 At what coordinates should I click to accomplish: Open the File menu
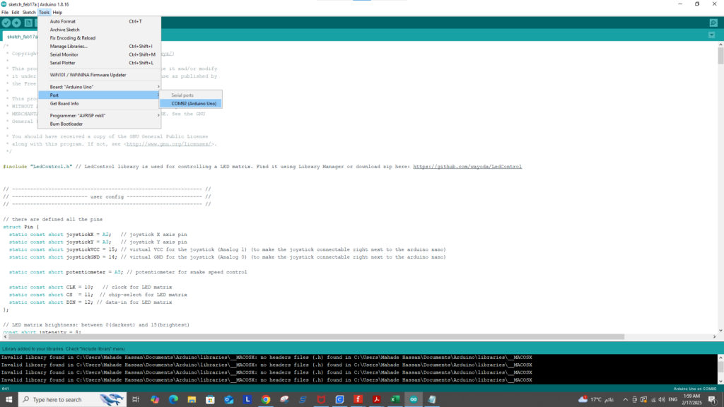coord(5,13)
